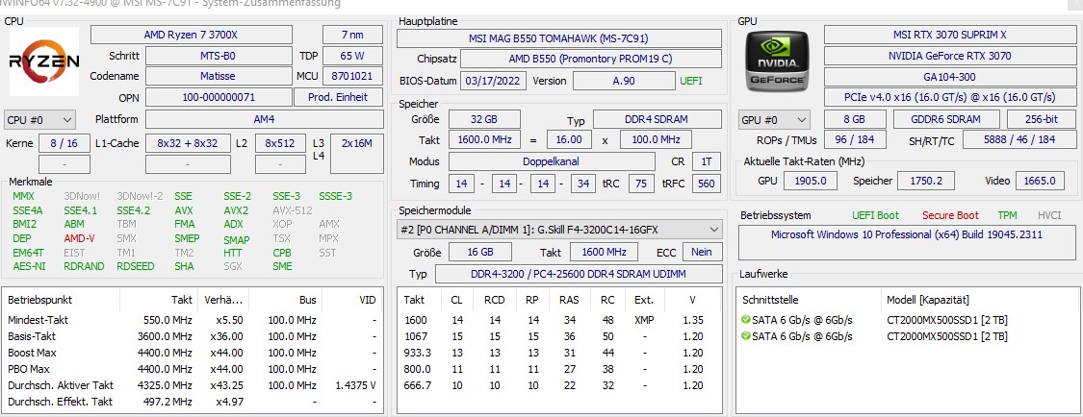Viewport: 1083px width, 417px height.
Task: Open the GPU #0 selector dropdown
Action: (774, 120)
